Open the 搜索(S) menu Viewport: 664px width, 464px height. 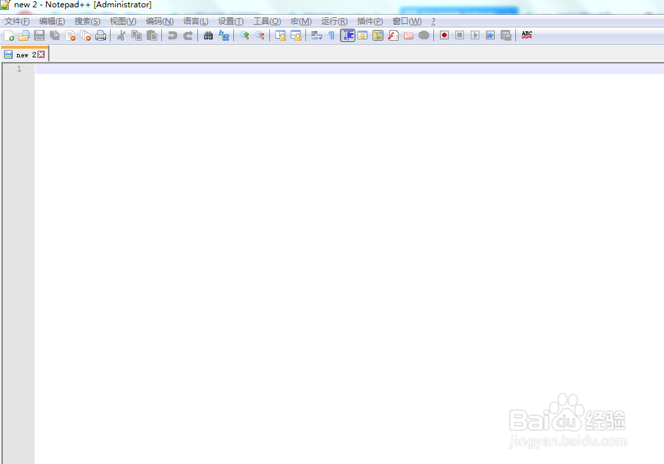[87, 21]
